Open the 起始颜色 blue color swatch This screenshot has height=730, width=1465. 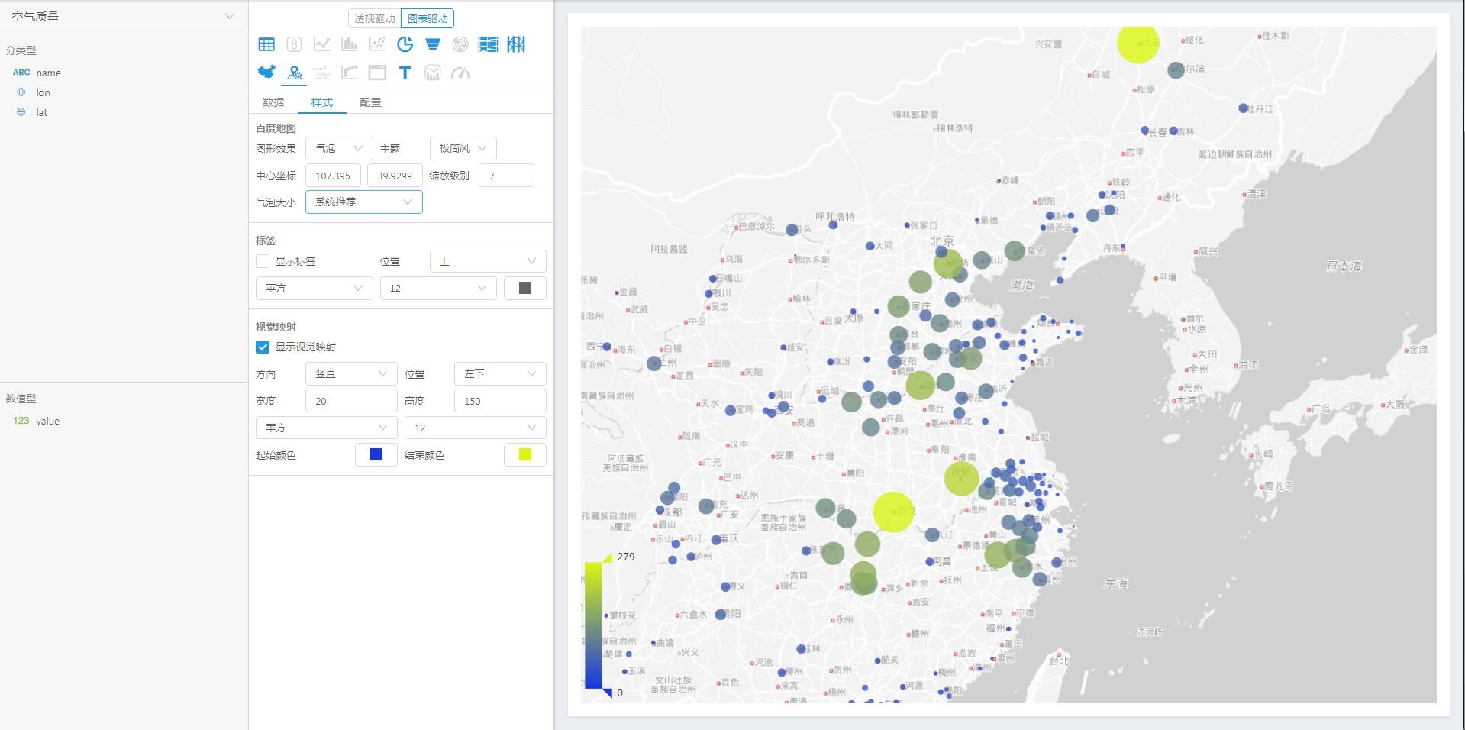376,454
